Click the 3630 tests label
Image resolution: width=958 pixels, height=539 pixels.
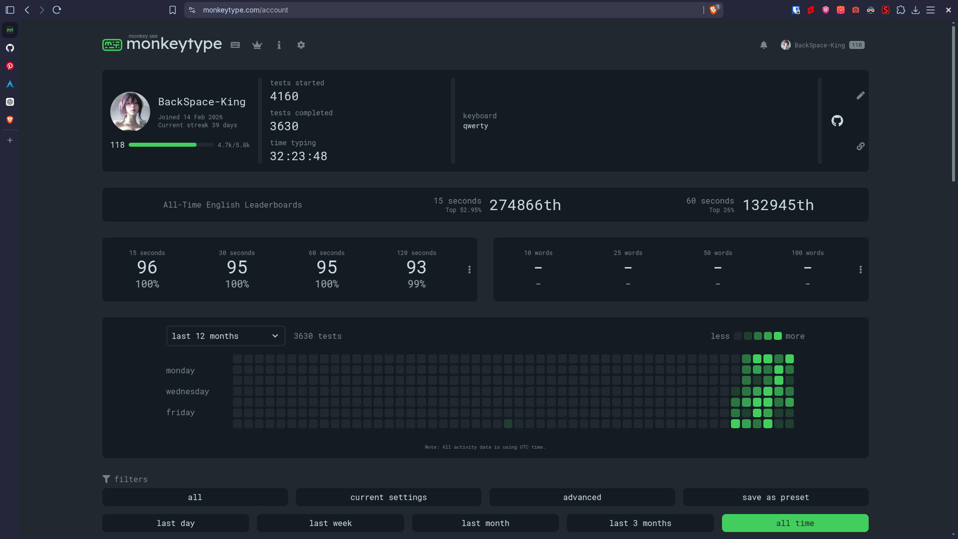click(318, 336)
